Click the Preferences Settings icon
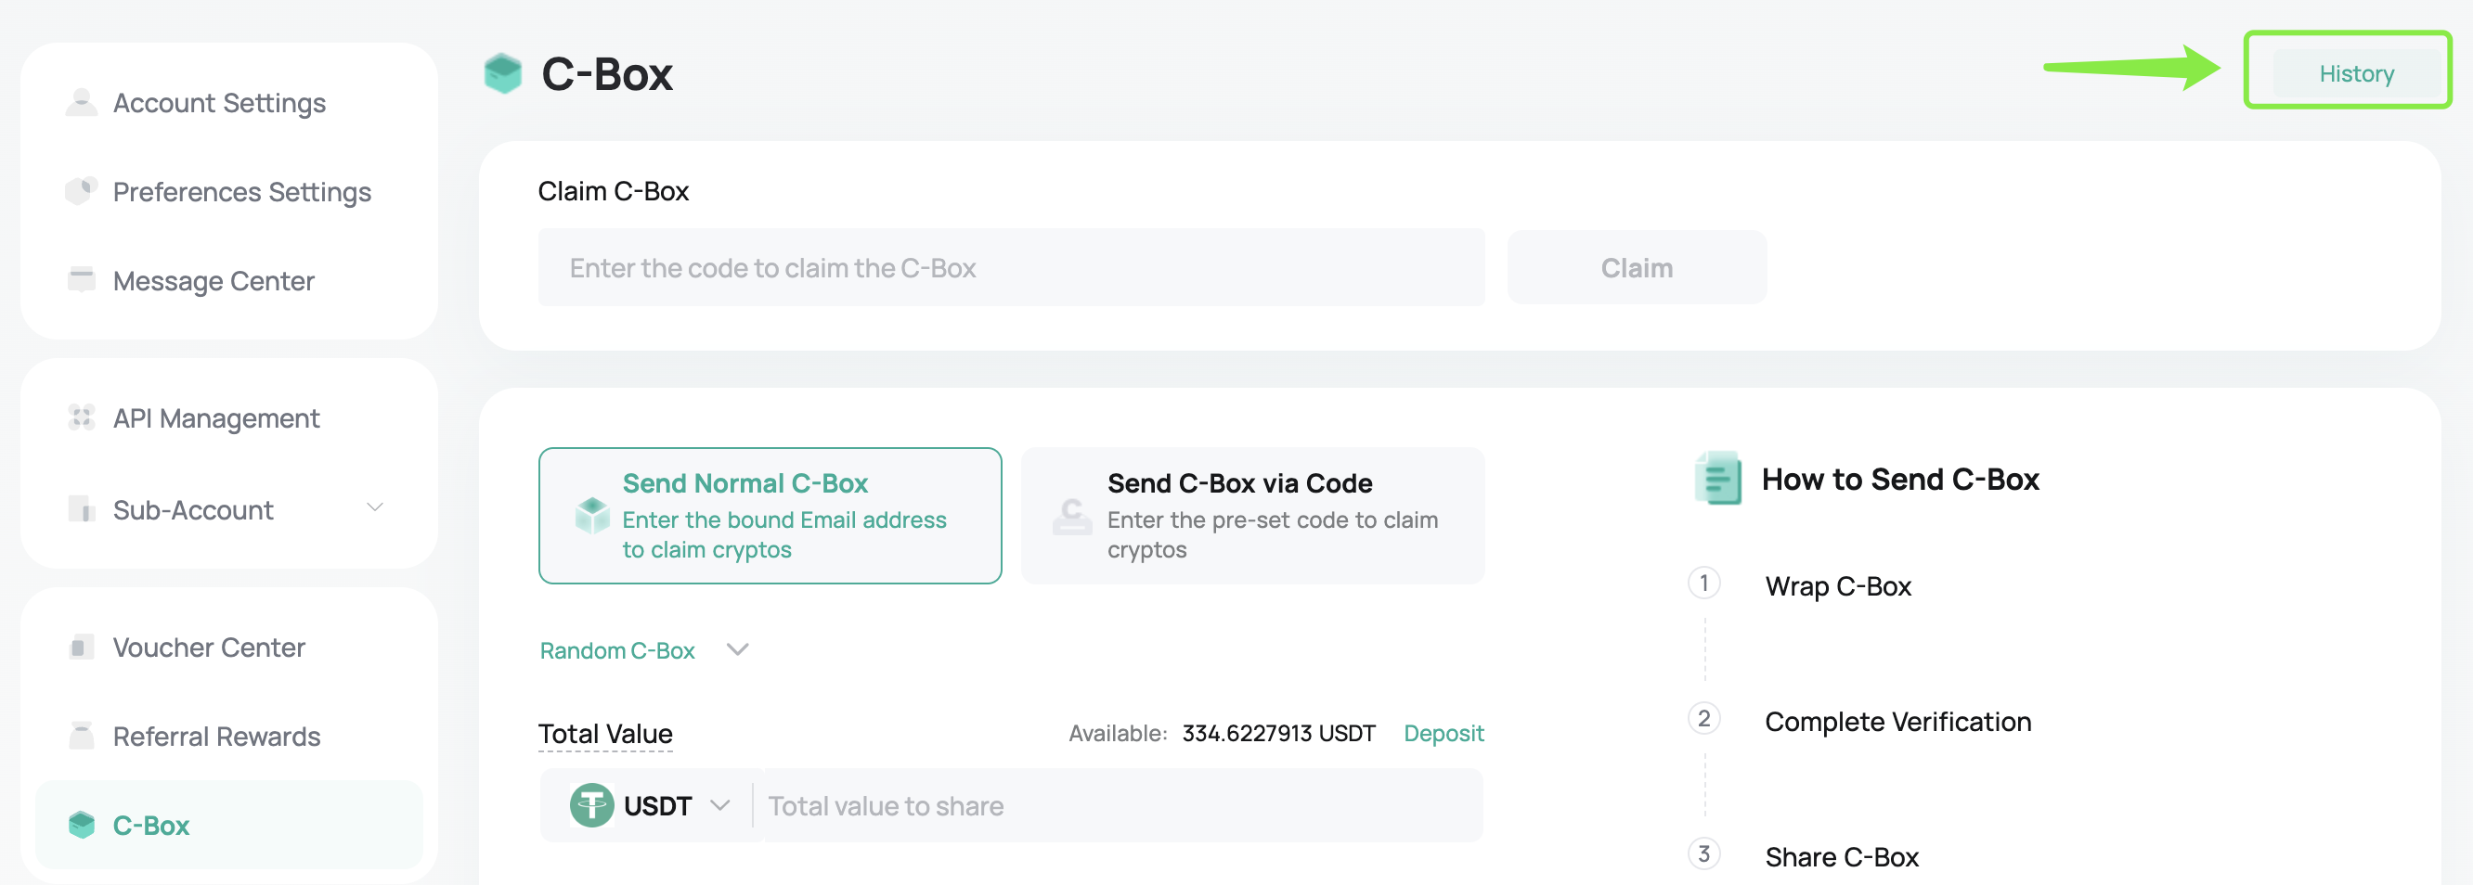Image resolution: width=2473 pixels, height=885 pixels. (82, 191)
